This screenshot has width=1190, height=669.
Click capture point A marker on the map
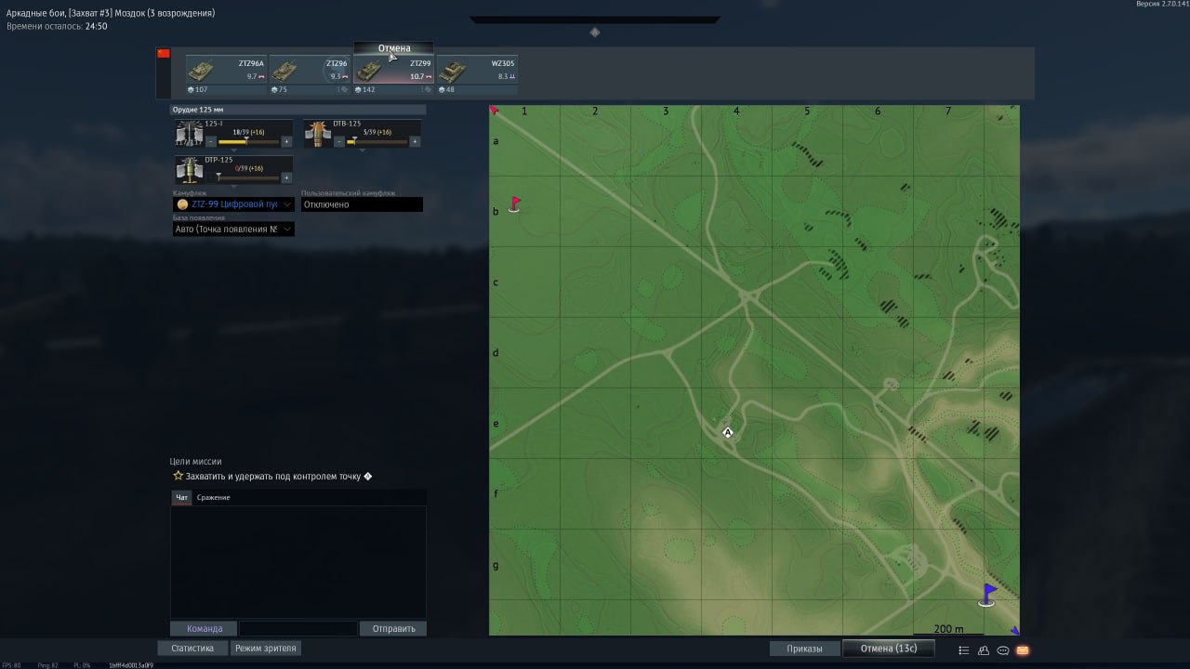pos(728,432)
